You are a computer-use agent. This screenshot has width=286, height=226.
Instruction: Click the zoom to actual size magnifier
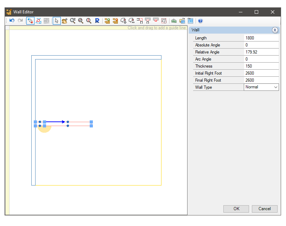pos(89,21)
